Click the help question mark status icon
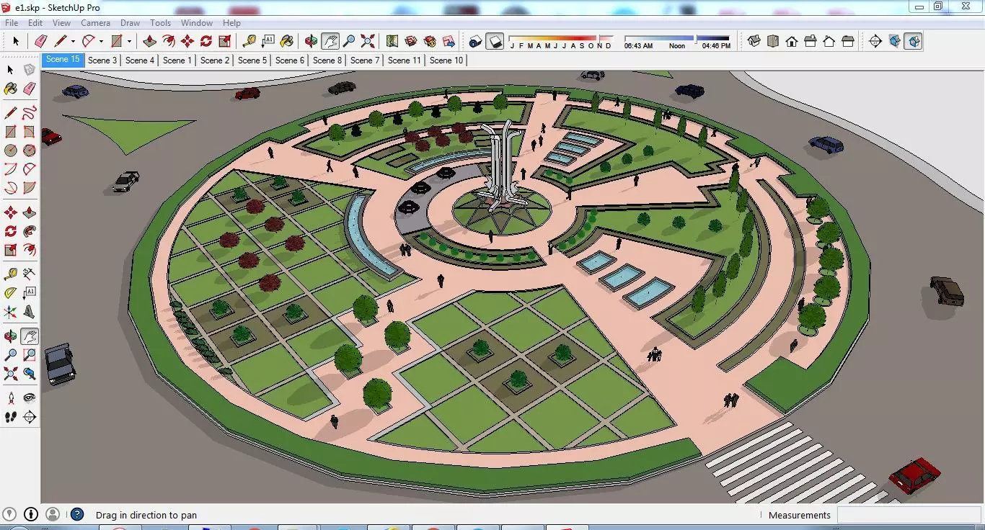This screenshot has width=985, height=530. click(77, 514)
